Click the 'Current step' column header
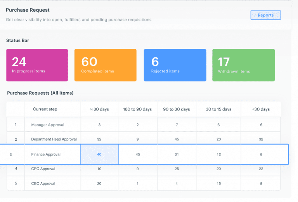The height and width of the screenshot is (202, 298). click(45, 109)
